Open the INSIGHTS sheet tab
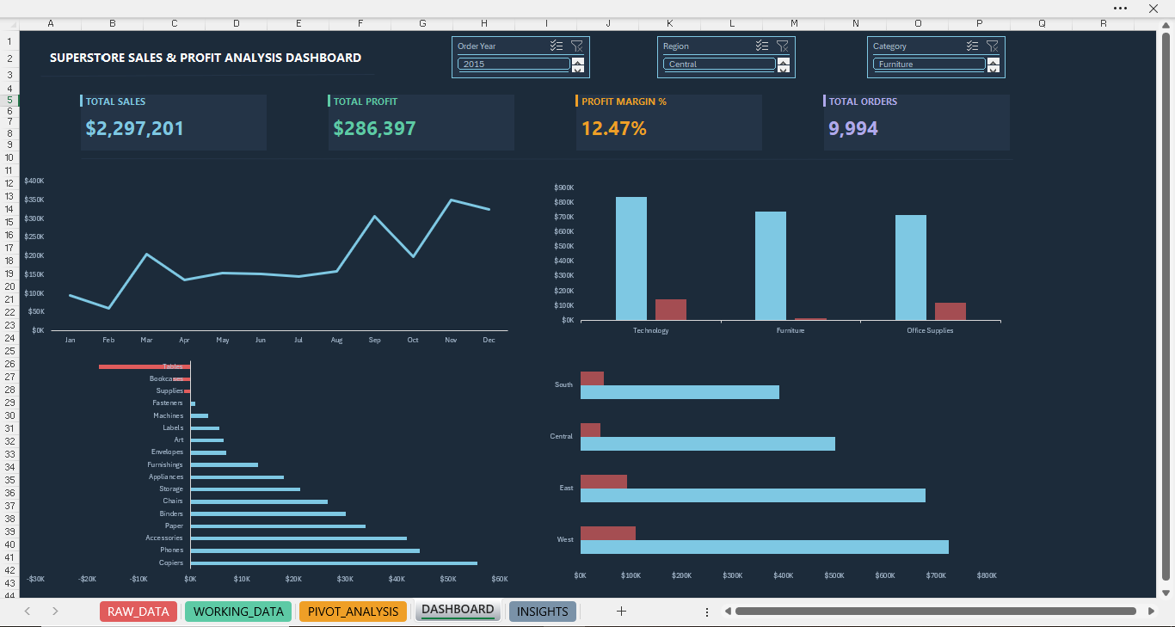The height and width of the screenshot is (627, 1175). pyautogui.click(x=543, y=612)
